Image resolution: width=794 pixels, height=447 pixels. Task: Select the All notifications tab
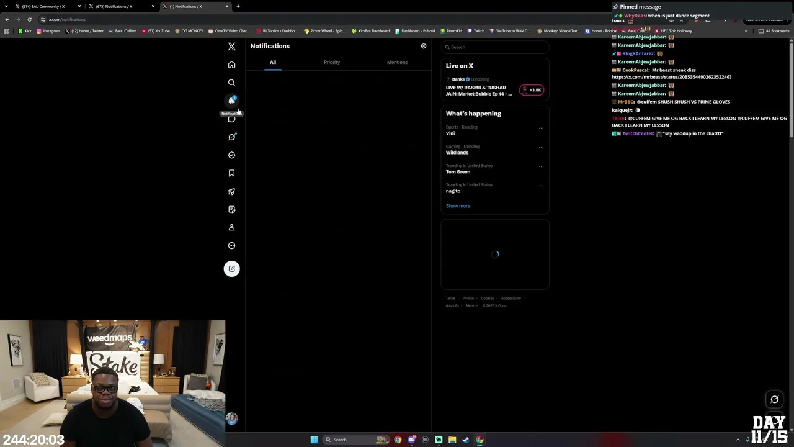point(273,62)
